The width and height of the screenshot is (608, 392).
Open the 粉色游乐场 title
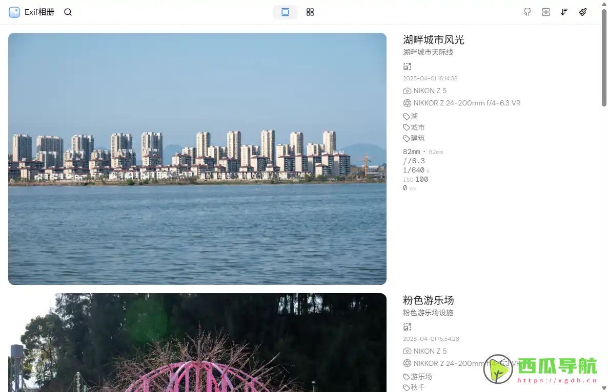[x=429, y=300]
